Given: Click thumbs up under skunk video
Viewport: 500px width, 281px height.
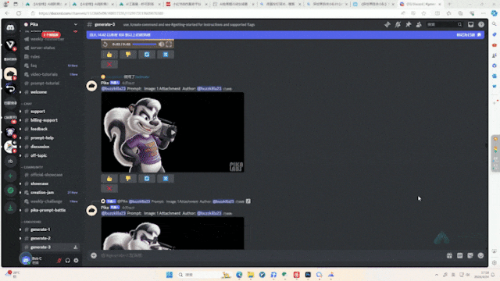Looking at the screenshot, I should (x=109, y=179).
